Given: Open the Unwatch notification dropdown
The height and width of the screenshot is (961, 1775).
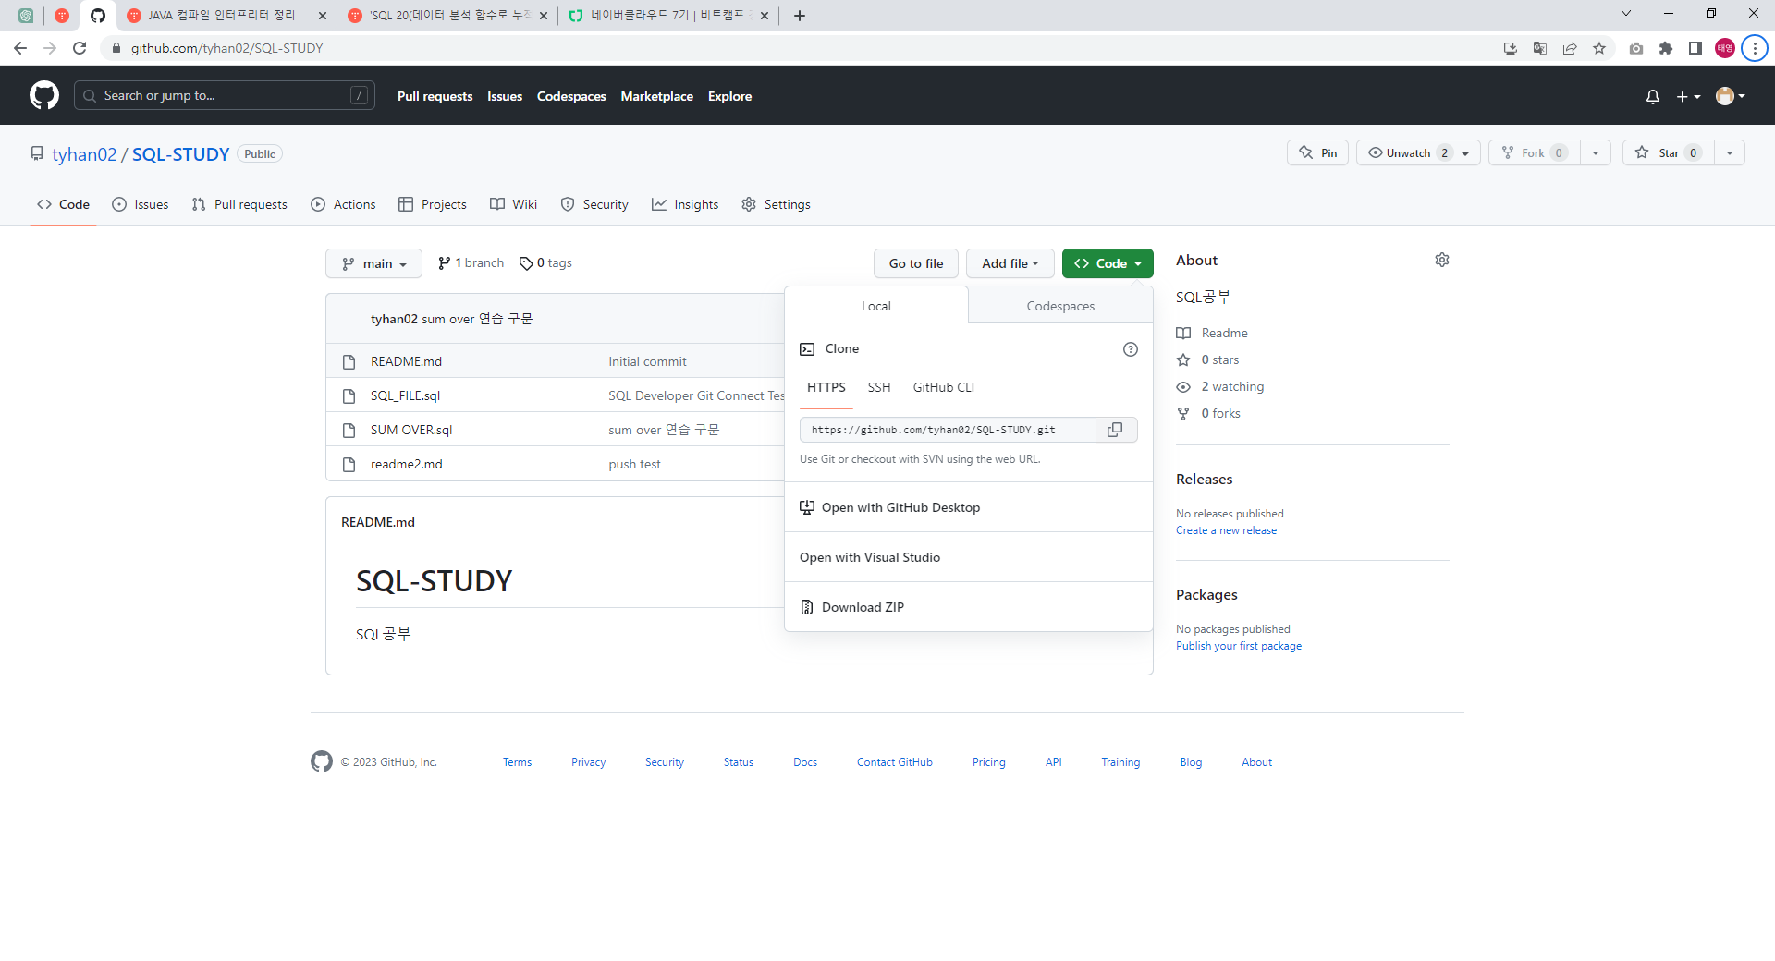Looking at the screenshot, I should coord(1418,152).
